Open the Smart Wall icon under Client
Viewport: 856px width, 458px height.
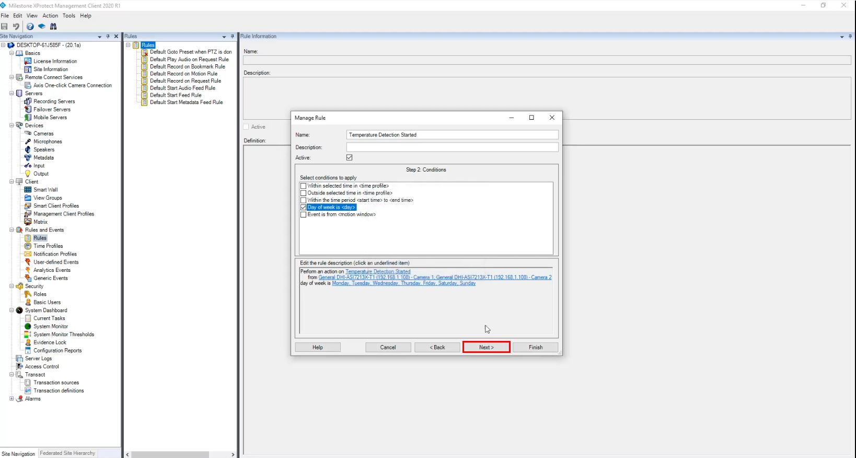[x=28, y=190]
